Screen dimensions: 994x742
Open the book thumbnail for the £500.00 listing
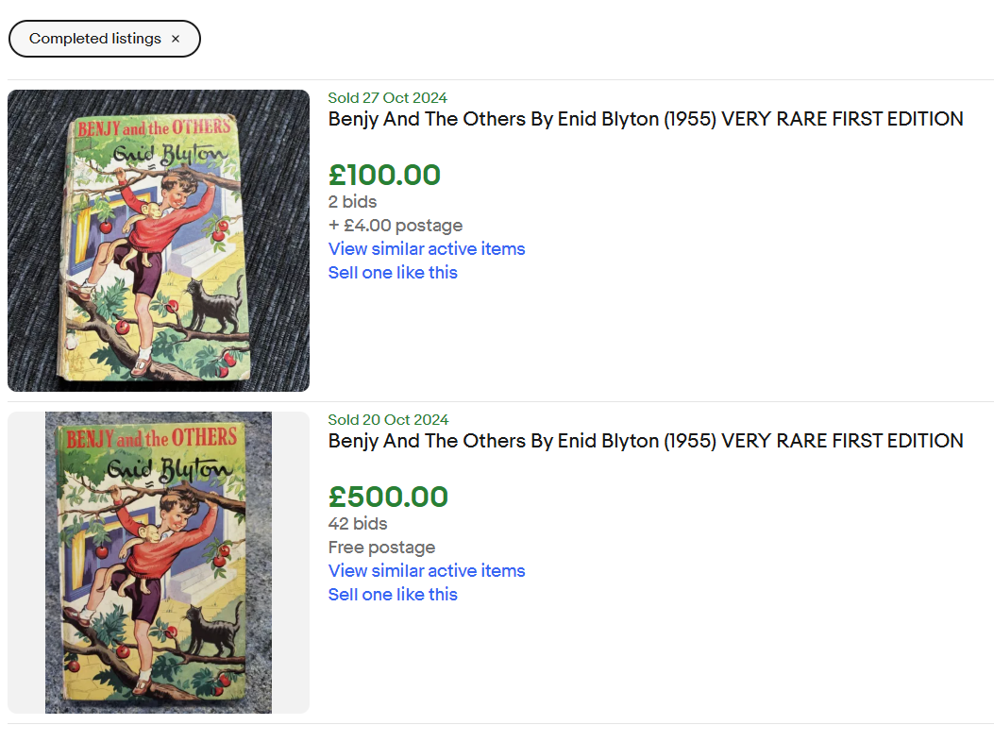[x=159, y=563]
